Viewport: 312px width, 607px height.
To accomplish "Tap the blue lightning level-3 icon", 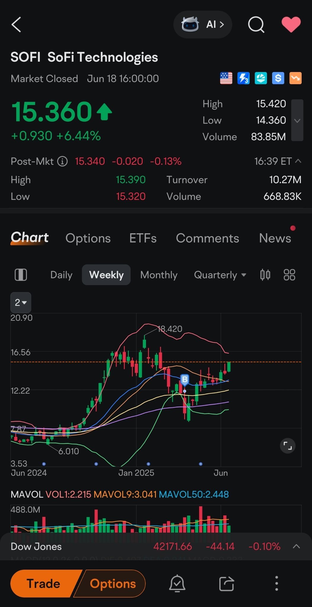I will pos(243,78).
